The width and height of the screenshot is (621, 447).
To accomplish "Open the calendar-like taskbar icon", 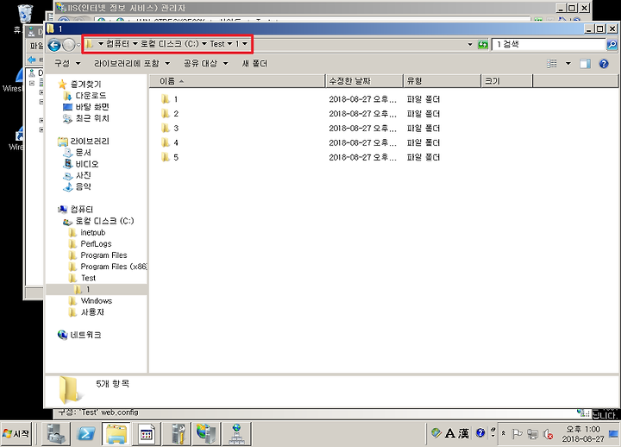I will click(x=146, y=434).
